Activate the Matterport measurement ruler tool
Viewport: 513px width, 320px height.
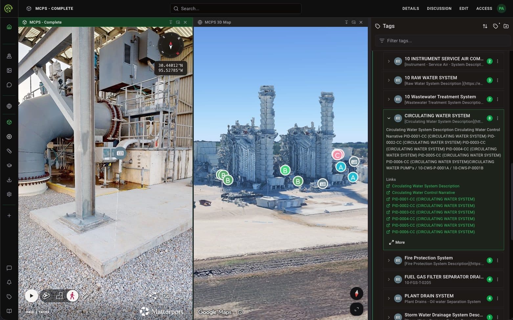(86, 296)
